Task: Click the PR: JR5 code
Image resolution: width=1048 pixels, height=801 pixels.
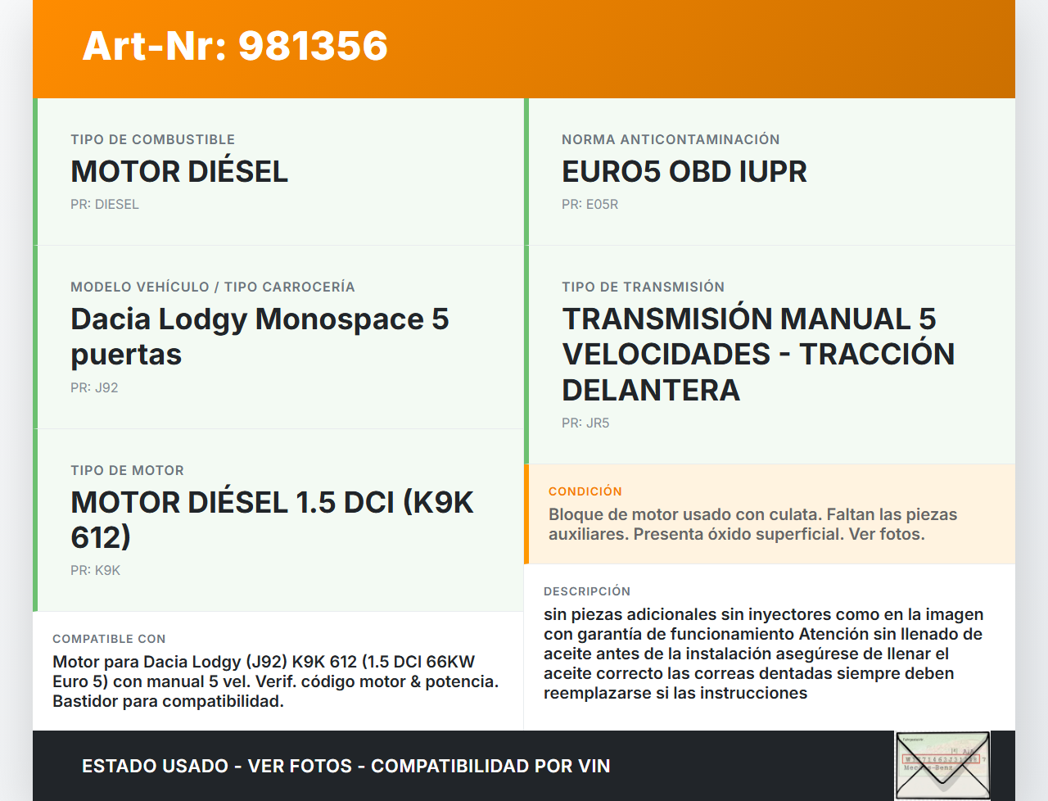Action: point(585,423)
